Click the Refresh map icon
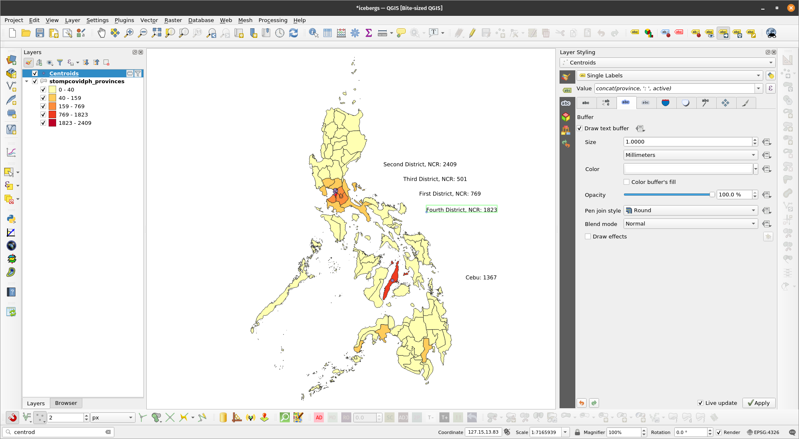This screenshot has height=439, width=799. 293,33
